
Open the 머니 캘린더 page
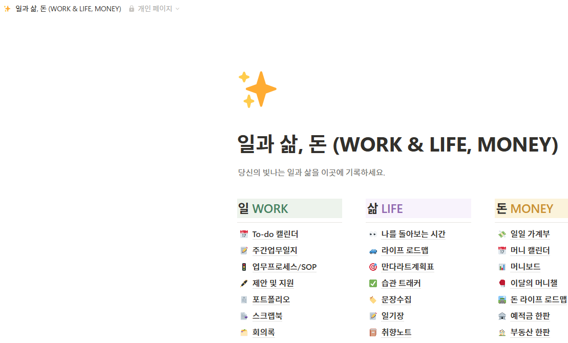pyautogui.click(x=530, y=251)
